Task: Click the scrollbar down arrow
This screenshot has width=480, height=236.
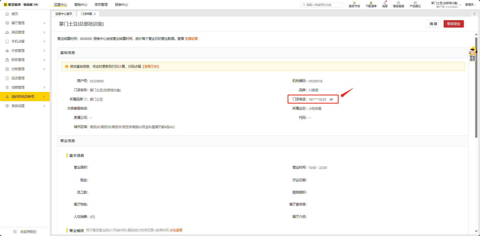Action: 476,231
